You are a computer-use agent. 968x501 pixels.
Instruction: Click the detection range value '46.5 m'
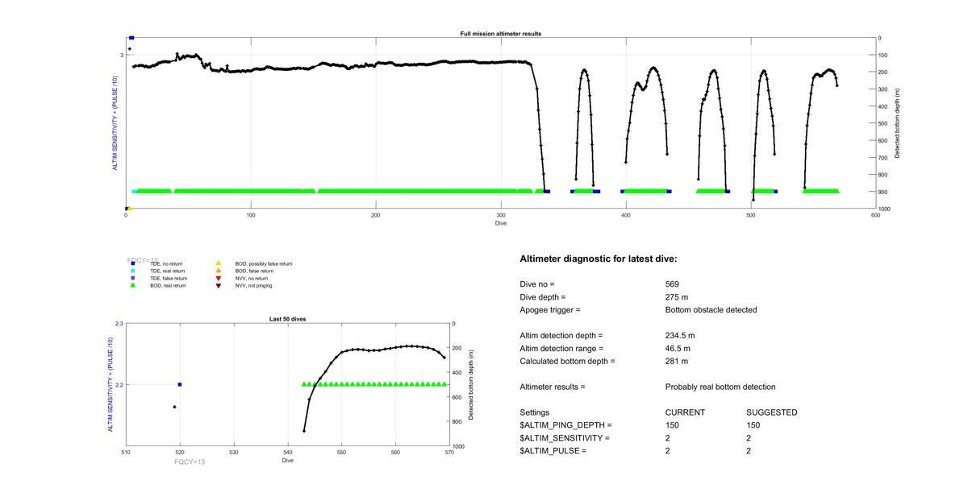[x=678, y=349]
